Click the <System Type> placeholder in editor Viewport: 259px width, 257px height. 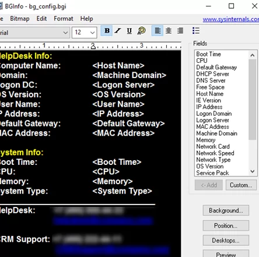[x=122, y=191]
